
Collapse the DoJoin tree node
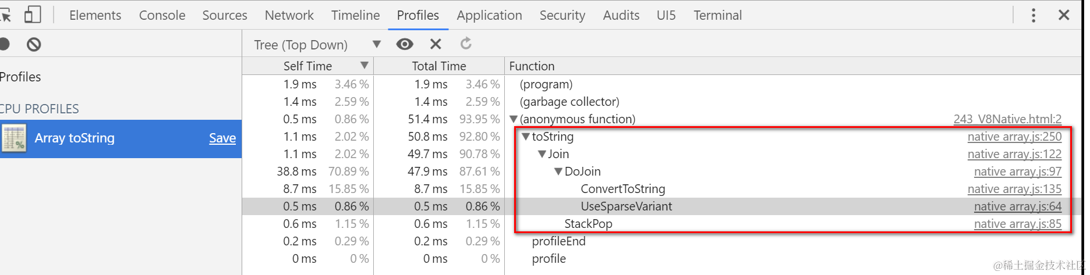(558, 172)
